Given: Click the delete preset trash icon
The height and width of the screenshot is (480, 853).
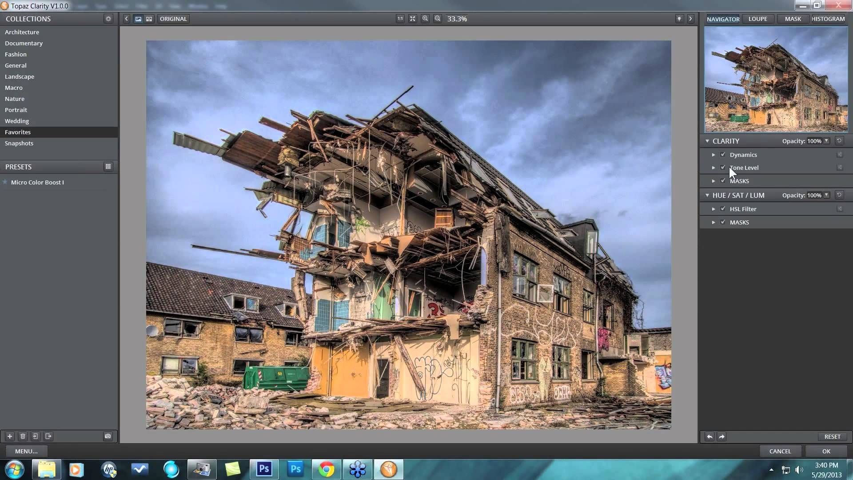Looking at the screenshot, I should click(x=23, y=436).
